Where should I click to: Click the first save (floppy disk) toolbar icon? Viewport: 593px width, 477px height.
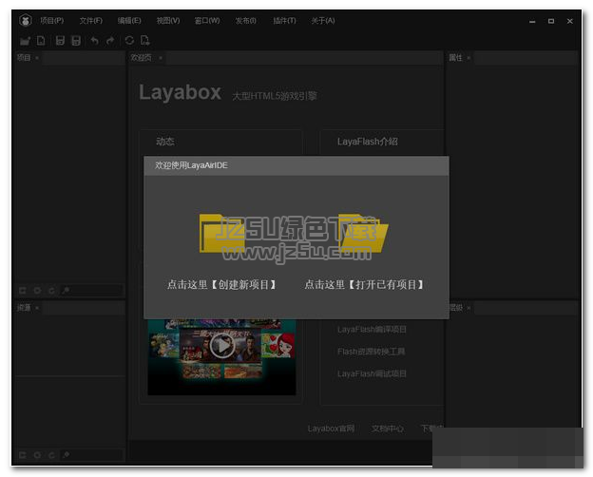point(60,41)
